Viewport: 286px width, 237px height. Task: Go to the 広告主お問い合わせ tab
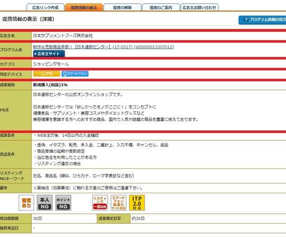[199, 7]
